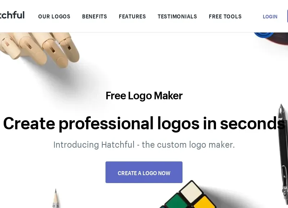Click the green square on Rubik's cube
The image size is (288, 208).
176,202
